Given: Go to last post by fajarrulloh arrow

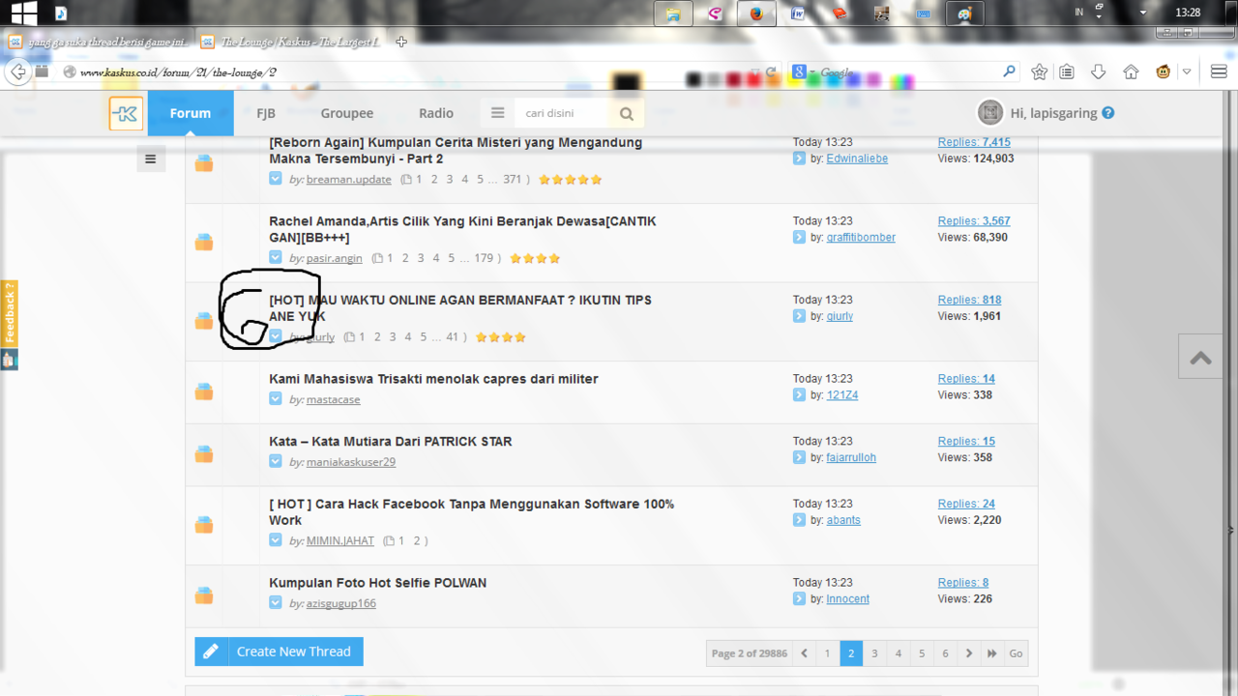Looking at the screenshot, I should point(799,457).
